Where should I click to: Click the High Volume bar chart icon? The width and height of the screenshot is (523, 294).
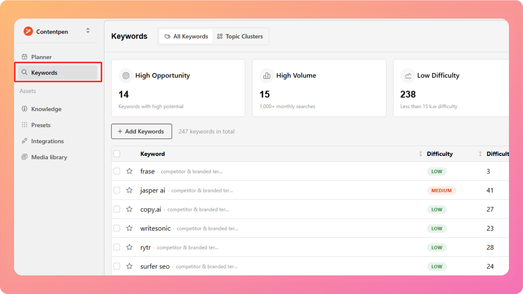pos(267,75)
